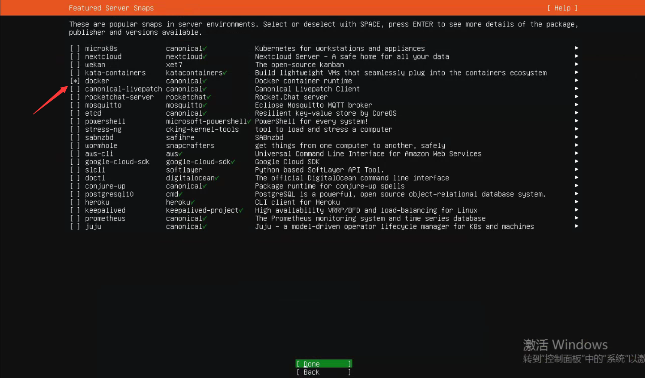Image resolution: width=645 pixels, height=378 pixels.
Task: Show details arrow for heroku row
Action: coord(577,202)
